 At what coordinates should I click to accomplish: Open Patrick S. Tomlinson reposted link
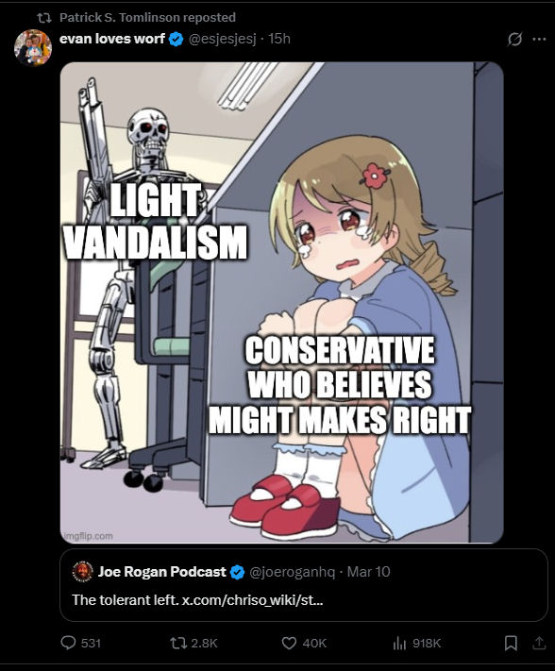147,18
